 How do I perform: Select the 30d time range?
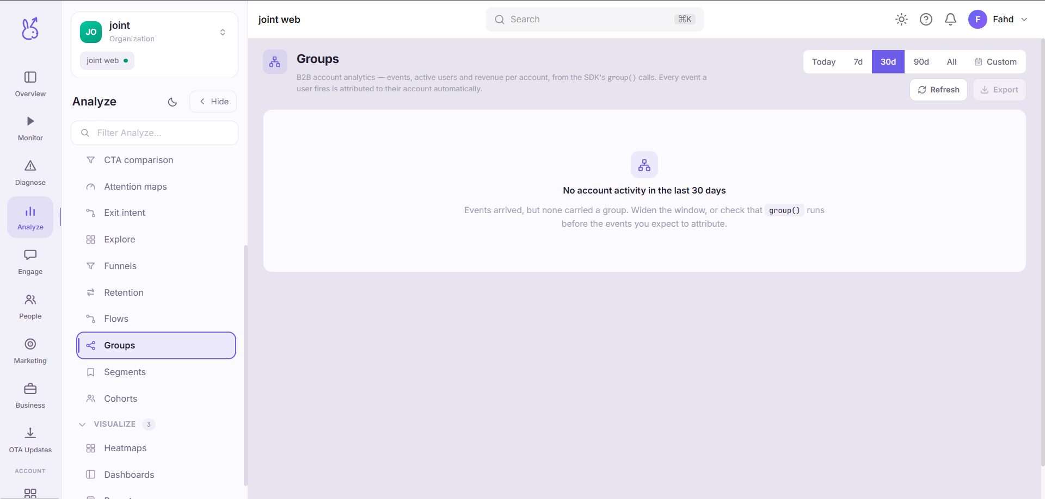(x=888, y=62)
